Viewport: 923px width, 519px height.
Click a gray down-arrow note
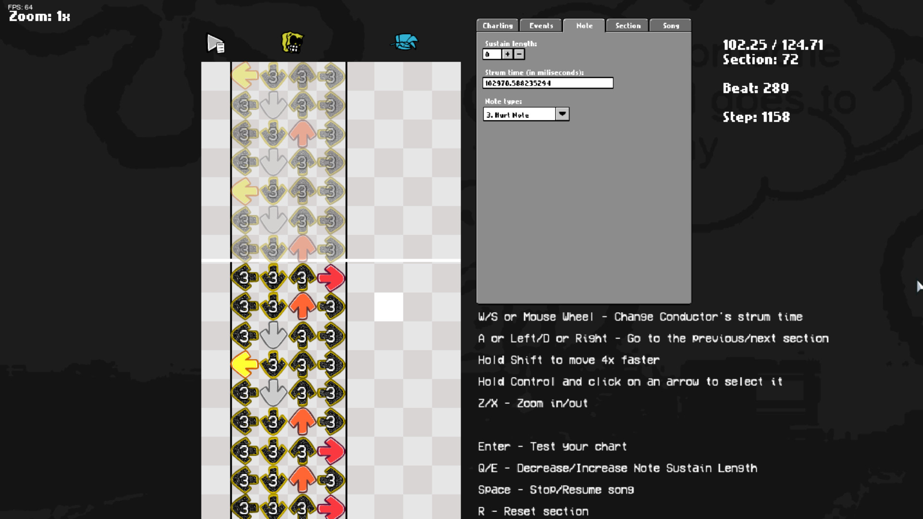(273, 334)
